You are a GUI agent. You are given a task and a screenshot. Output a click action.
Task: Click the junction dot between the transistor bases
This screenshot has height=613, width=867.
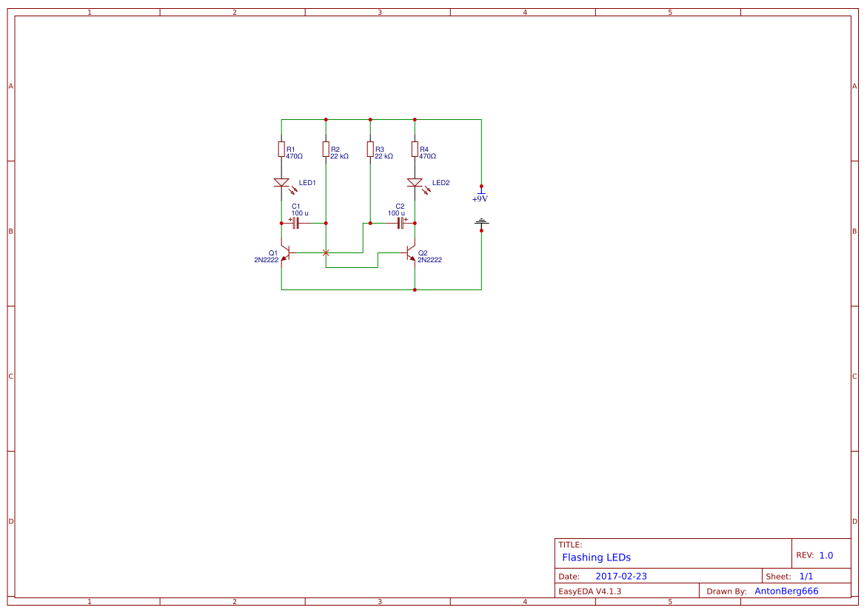326,252
